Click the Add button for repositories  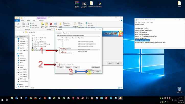point(60,67)
